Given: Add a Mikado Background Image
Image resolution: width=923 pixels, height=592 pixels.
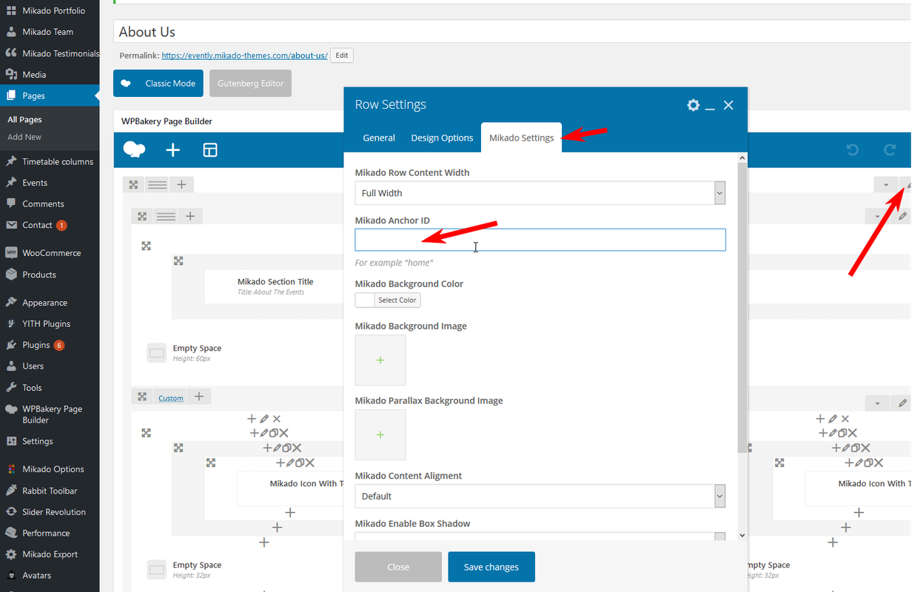Looking at the screenshot, I should coord(380,360).
